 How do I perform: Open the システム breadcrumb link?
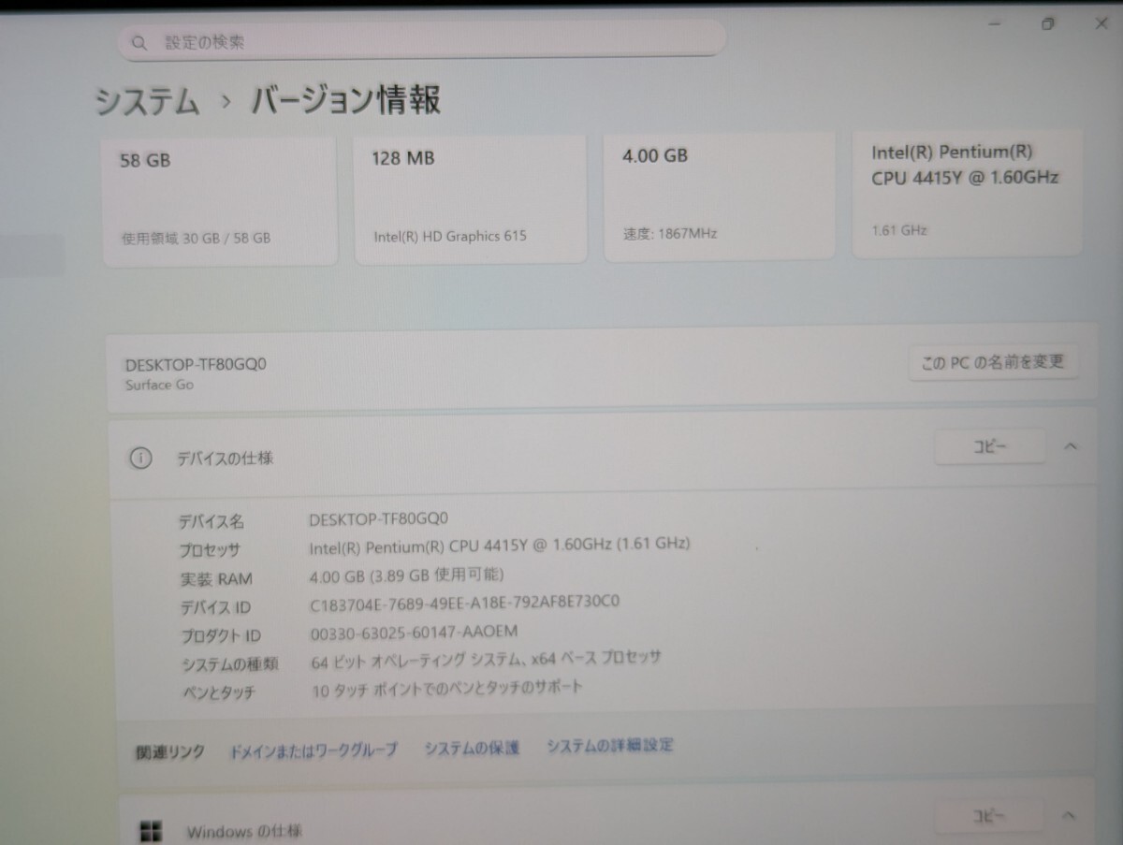coord(147,101)
